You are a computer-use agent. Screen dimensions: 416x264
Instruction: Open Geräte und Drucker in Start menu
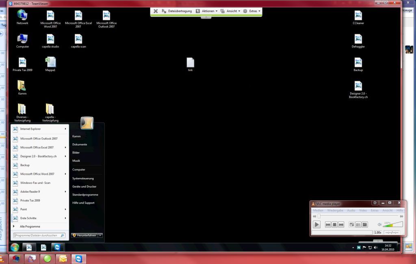tap(84, 187)
